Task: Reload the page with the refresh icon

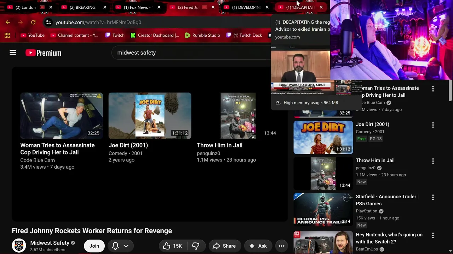Action: (x=33, y=22)
